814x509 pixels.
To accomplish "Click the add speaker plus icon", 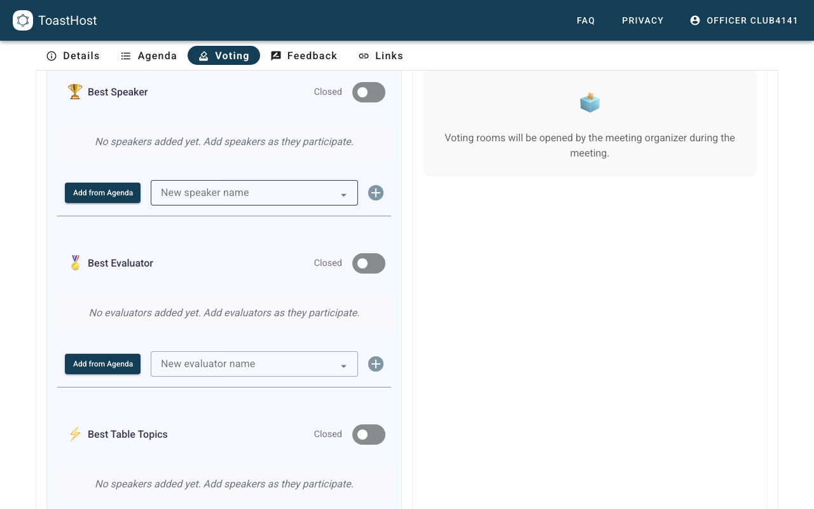I will [375, 193].
